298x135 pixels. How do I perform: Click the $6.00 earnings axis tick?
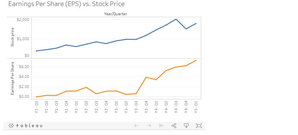(x=24, y=67)
